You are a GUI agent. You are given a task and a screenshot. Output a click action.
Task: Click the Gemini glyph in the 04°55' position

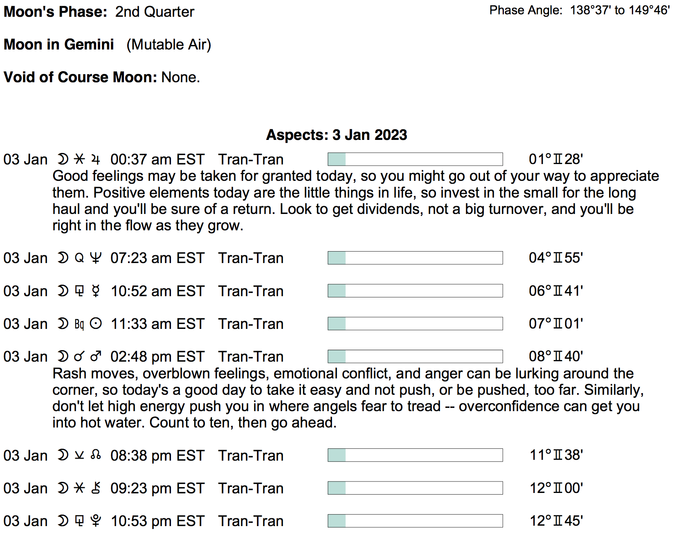tap(558, 258)
